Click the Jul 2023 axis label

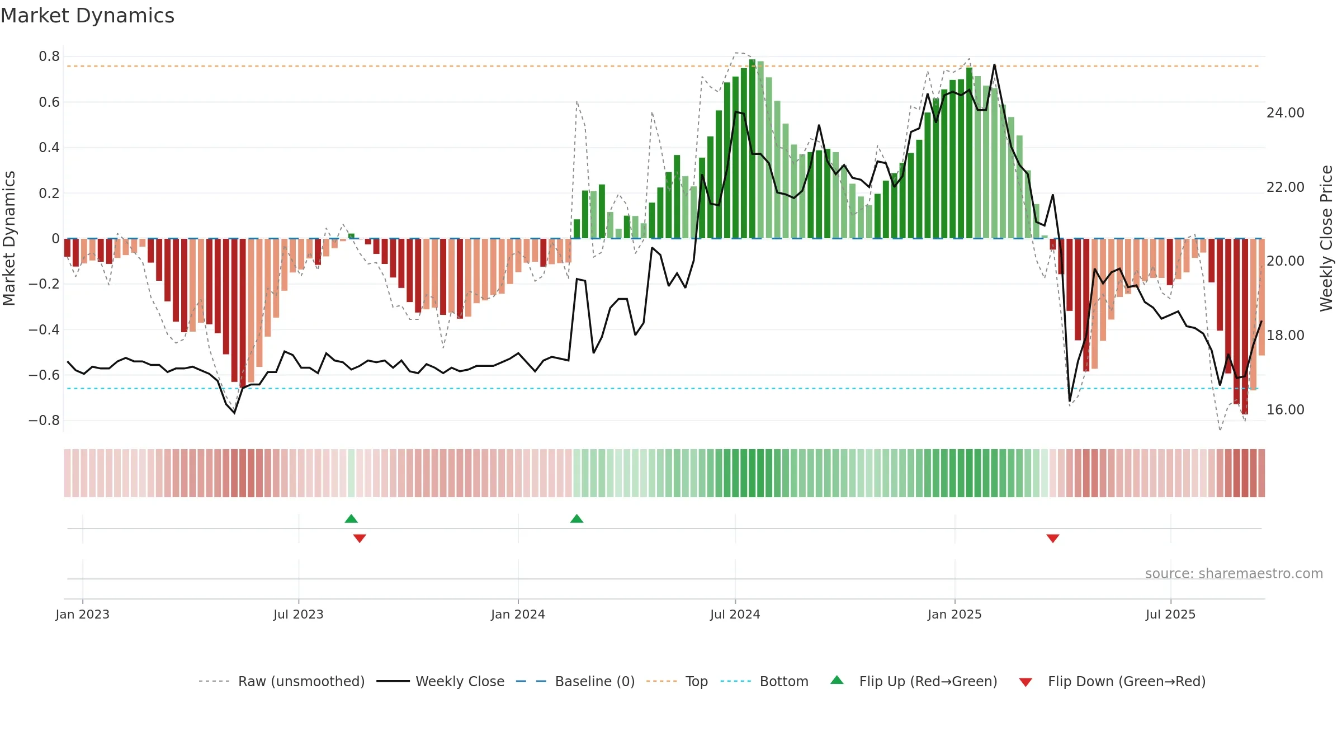click(x=299, y=614)
